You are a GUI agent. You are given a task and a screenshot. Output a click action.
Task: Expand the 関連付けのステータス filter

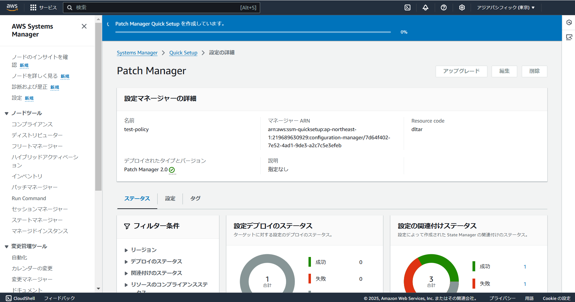coord(156,273)
